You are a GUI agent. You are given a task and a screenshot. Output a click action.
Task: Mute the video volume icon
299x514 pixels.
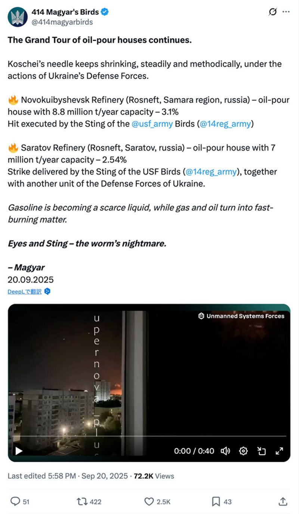tap(225, 451)
